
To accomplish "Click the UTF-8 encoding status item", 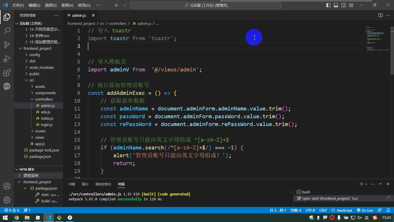I will (x=310, y=210).
